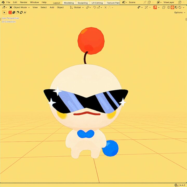This screenshot has width=187, height=187.
Task: Switch to the UV Editing workspace tab
Action: [97, 3]
